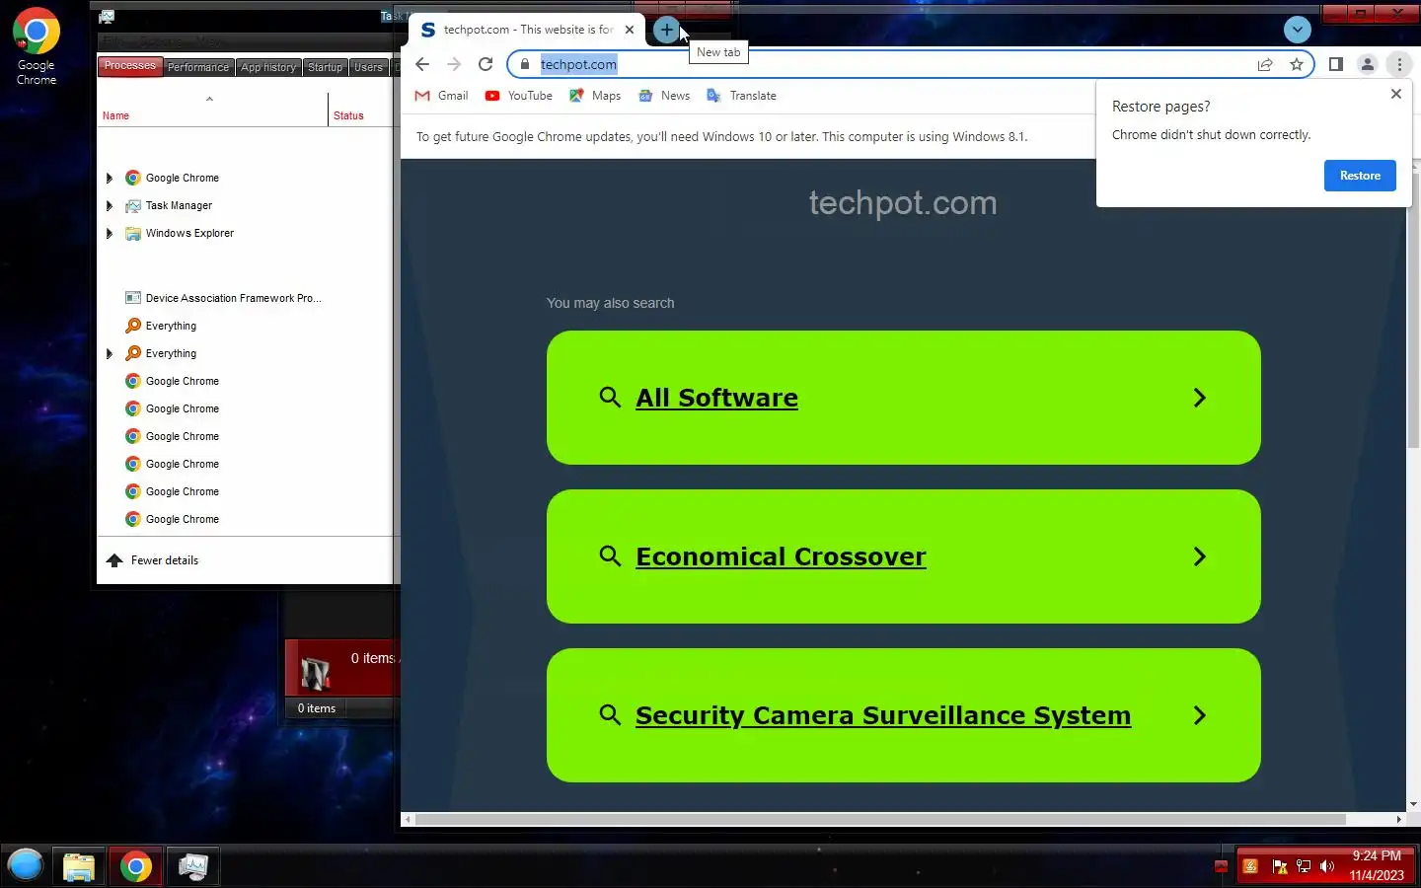Image resolution: width=1421 pixels, height=888 pixels.
Task: Click the page's vertical scrollbar thumb
Action: pos(1413,311)
